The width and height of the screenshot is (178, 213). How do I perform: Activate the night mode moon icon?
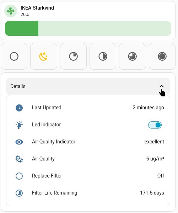tap(43, 56)
